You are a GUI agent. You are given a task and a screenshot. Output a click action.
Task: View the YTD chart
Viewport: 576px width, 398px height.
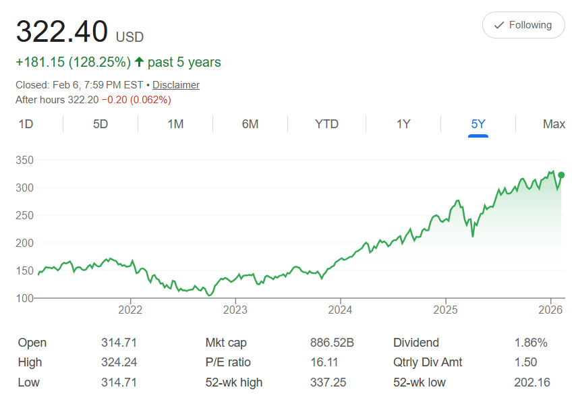326,124
